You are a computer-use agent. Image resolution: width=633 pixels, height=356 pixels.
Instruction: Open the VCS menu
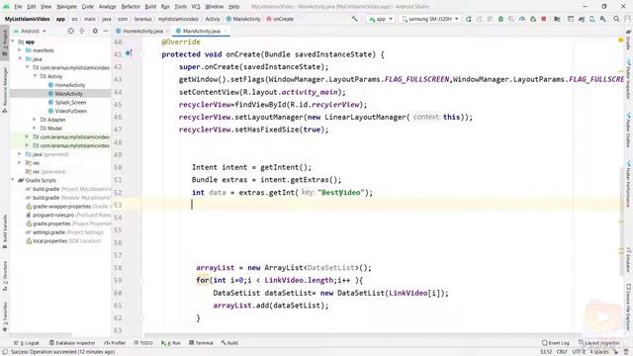[196, 7]
